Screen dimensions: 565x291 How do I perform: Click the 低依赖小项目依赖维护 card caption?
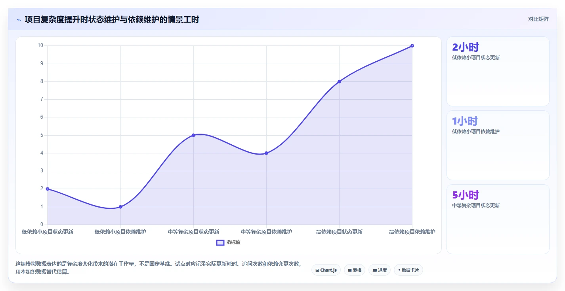476,132
